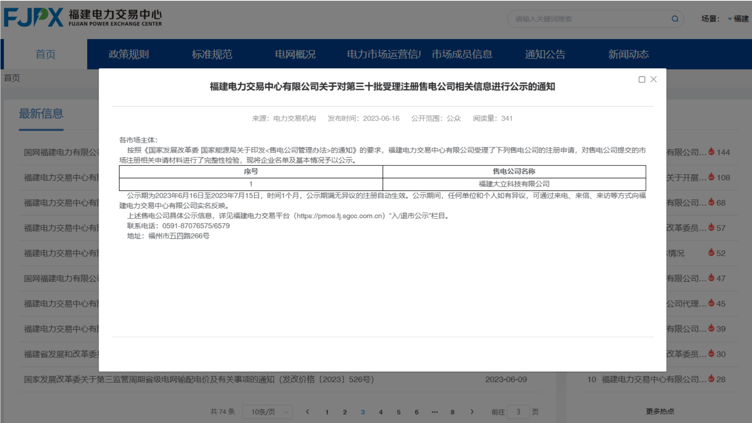Go to page 4 of results
752x423 pixels.
coord(380,412)
